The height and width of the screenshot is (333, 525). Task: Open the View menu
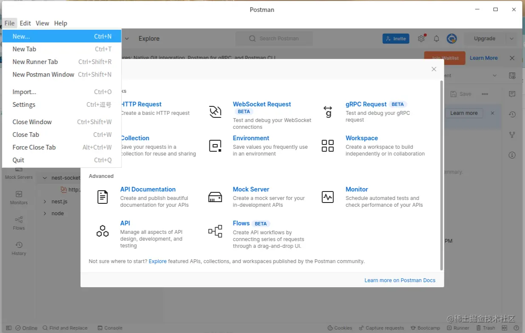[x=42, y=23]
